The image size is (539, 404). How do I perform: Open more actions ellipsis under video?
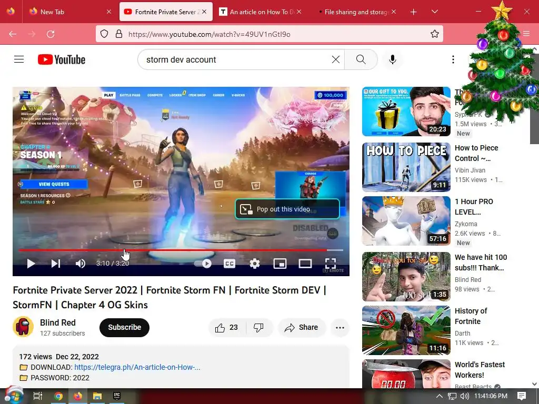(x=340, y=327)
